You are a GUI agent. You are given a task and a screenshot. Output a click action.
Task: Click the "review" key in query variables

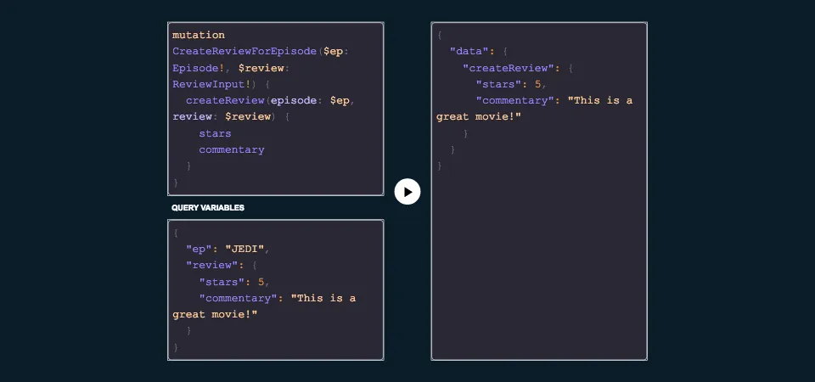click(208, 265)
